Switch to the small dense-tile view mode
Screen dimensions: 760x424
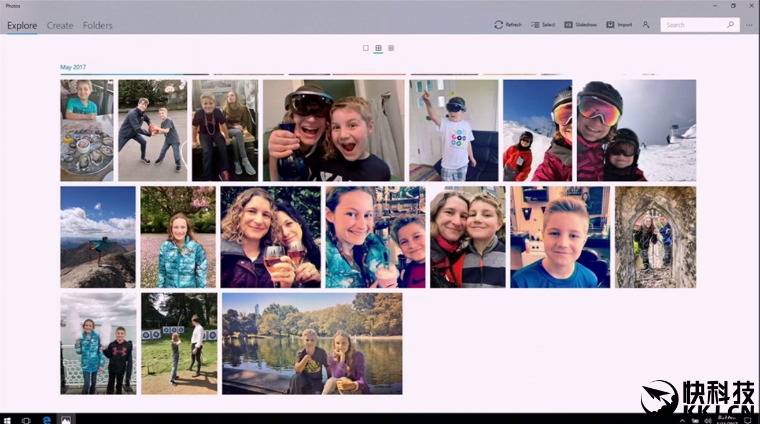click(391, 48)
